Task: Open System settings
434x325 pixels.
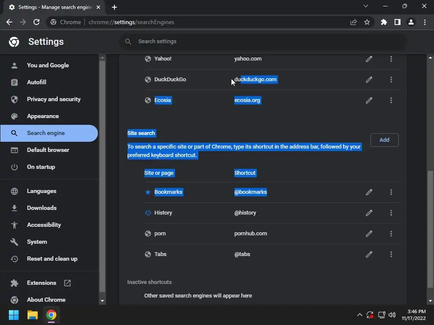Action: pyautogui.click(x=49, y=242)
